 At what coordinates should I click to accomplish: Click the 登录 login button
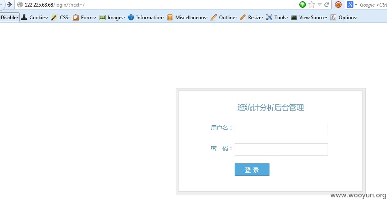[252, 170]
